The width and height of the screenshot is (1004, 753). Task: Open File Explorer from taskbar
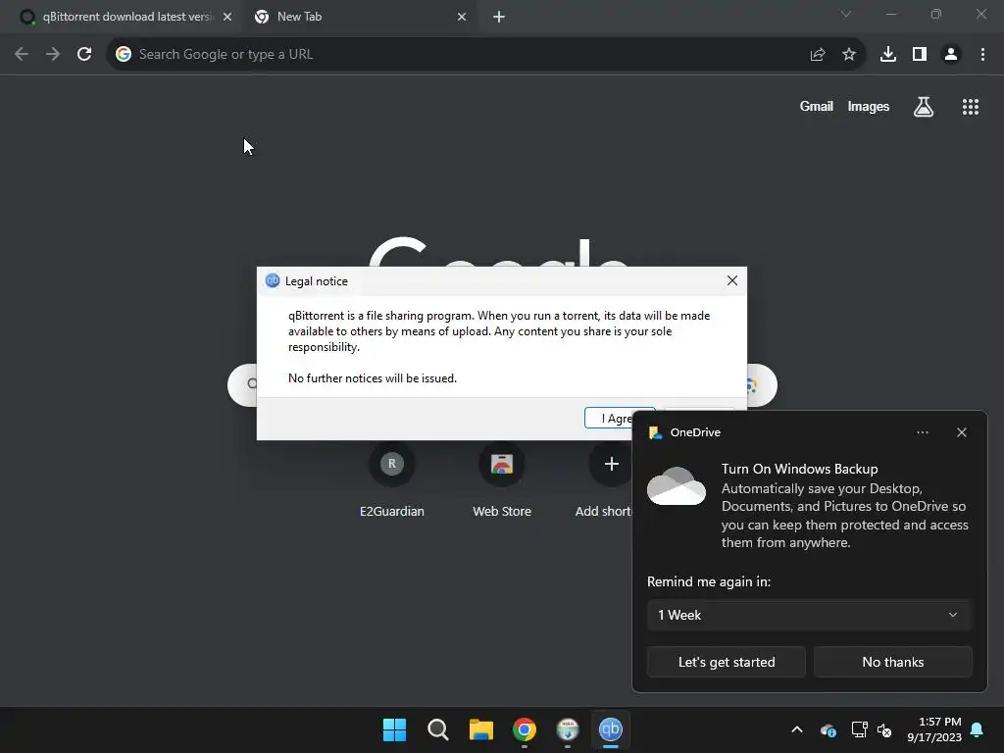coord(480,729)
